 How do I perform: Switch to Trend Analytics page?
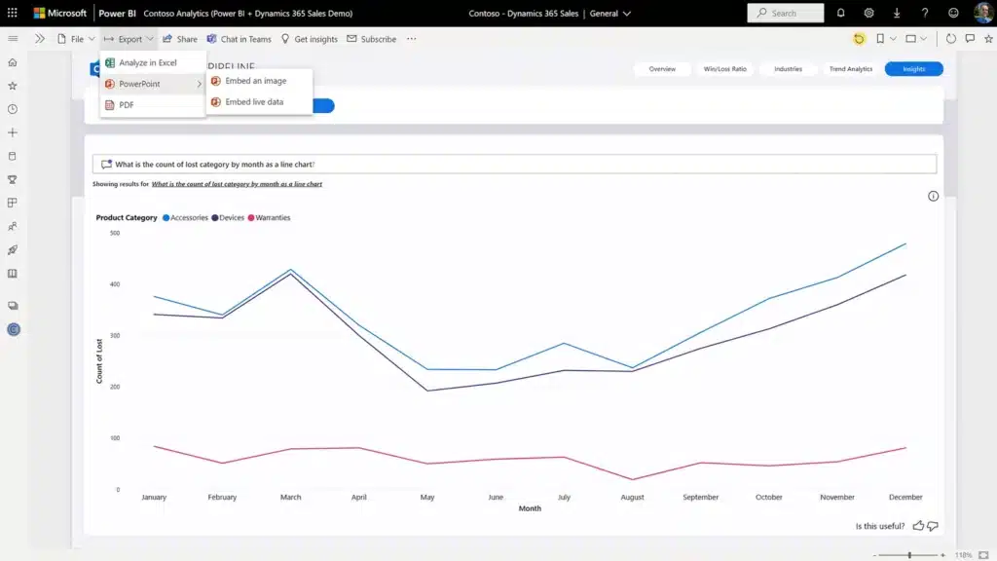pyautogui.click(x=851, y=69)
